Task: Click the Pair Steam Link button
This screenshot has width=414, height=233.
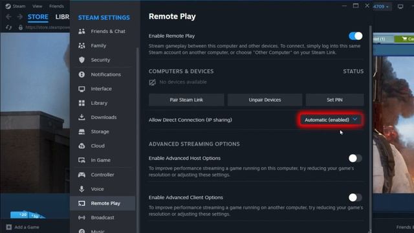Action: (x=186, y=100)
